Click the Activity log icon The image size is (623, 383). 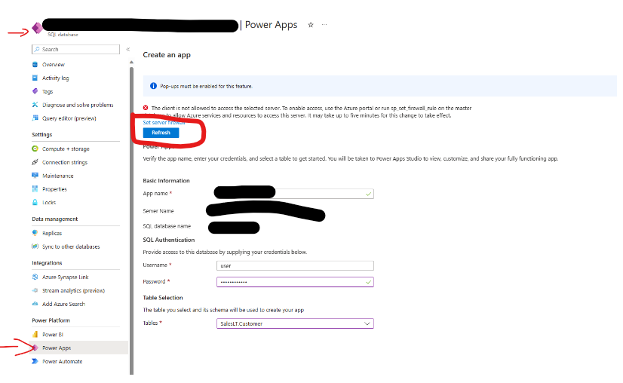point(35,78)
